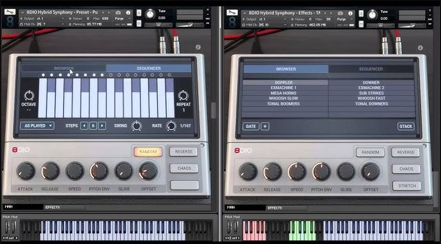Click the steps increase arrow in sequencer

[x=102, y=126]
